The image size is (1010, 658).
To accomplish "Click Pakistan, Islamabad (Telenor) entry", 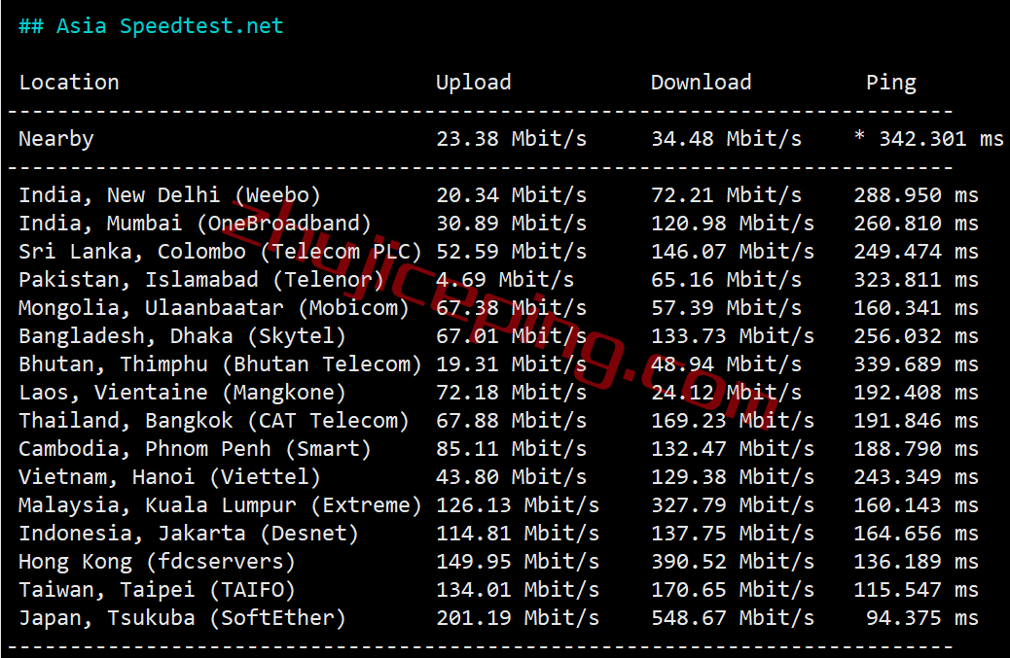I will click(x=201, y=280).
